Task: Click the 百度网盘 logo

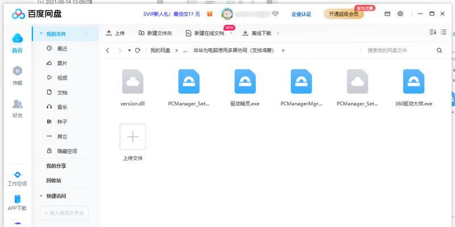Action: [37, 14]
